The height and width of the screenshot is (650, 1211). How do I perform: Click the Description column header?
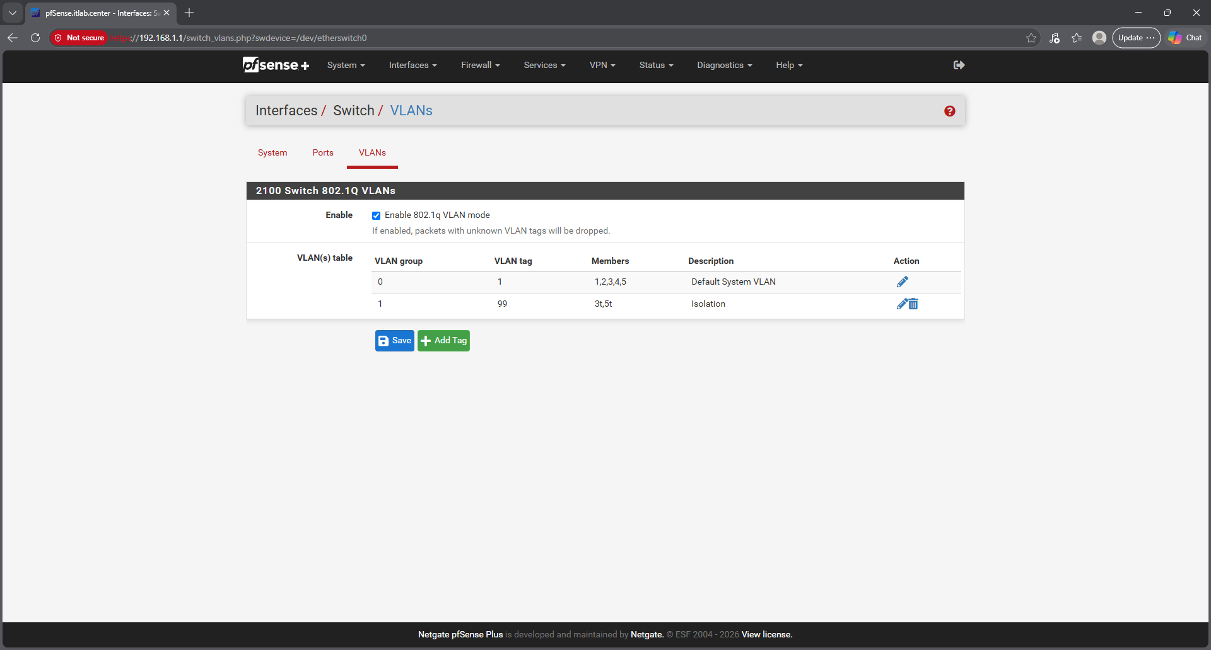[711, 261]
